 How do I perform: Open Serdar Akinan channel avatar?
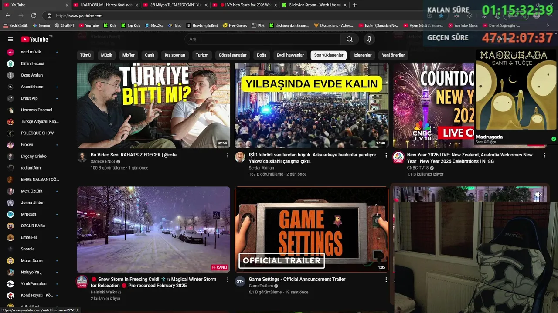click(240, 157)
